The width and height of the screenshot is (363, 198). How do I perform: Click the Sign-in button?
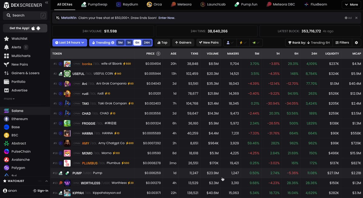click(41, 191)
